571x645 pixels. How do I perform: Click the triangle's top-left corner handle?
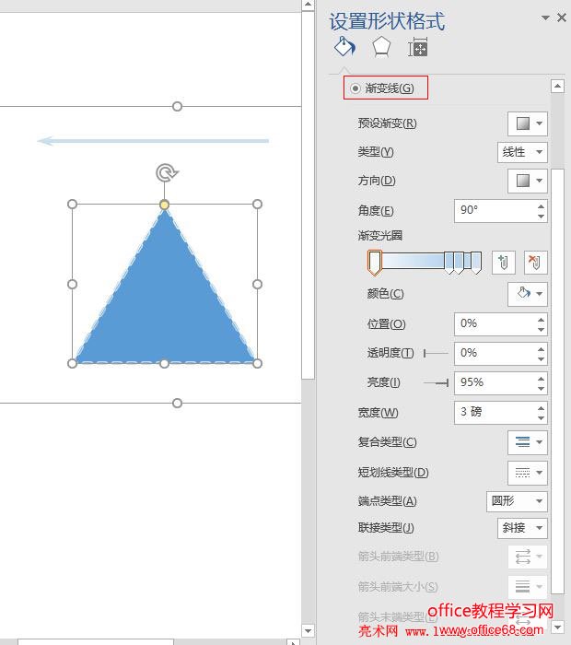click(x=73, y=204)
